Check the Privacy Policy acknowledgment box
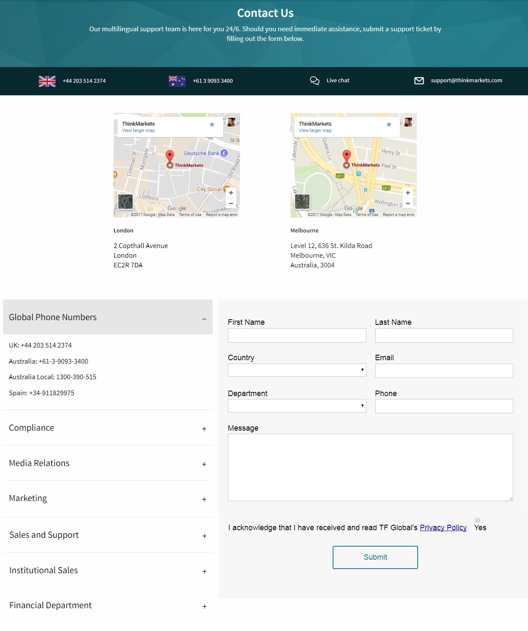 click(477, 520)
